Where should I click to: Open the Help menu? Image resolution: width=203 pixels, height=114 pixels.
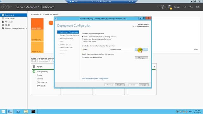coord(198,7)
